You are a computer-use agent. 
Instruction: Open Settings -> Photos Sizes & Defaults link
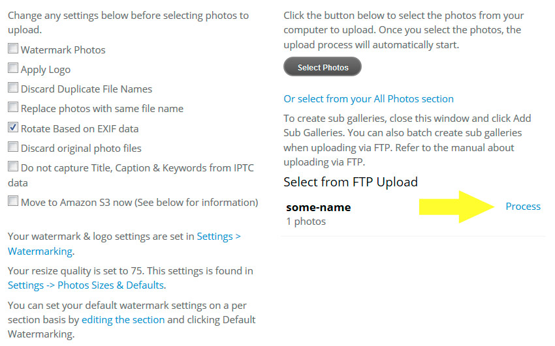pos(86,285)
